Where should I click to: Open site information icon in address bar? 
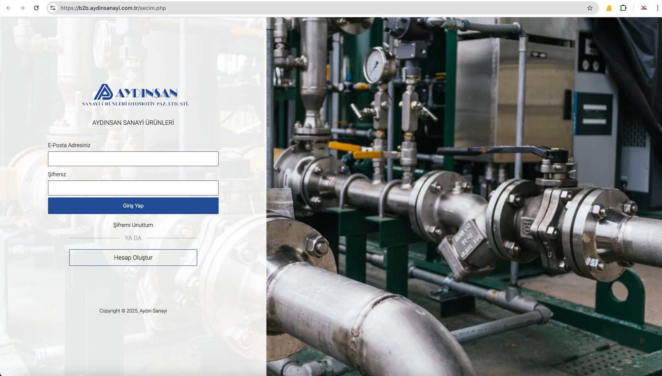pos(53,8)
